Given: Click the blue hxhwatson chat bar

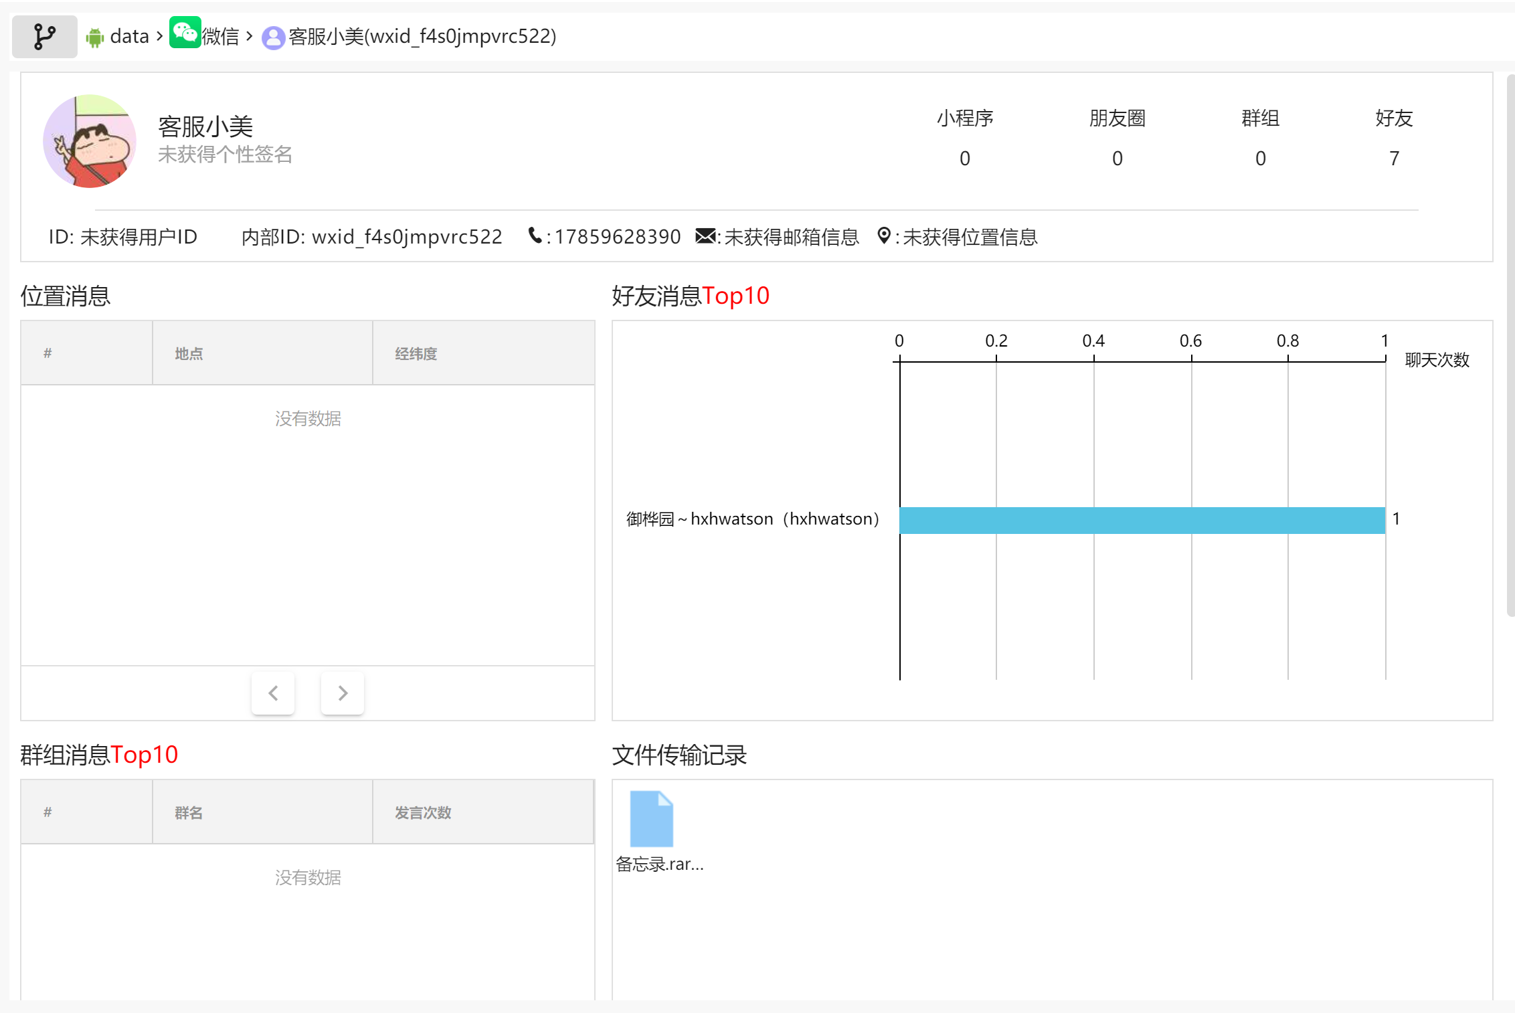Looking at the screenshot, I should click(1142, 520).
